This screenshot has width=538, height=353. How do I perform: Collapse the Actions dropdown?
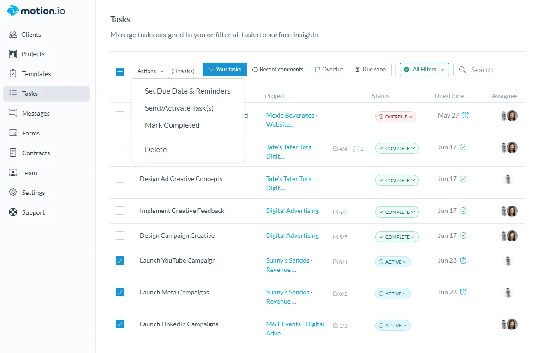[150, 71]
